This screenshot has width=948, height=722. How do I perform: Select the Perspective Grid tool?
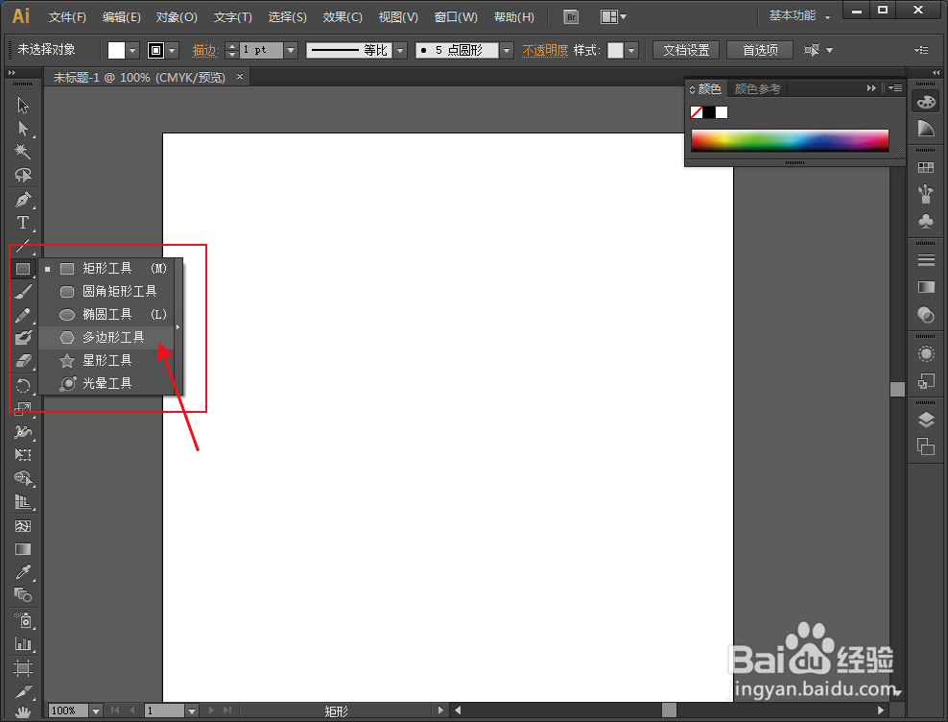click(23, 502)
